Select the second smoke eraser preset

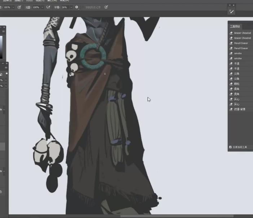240,59
